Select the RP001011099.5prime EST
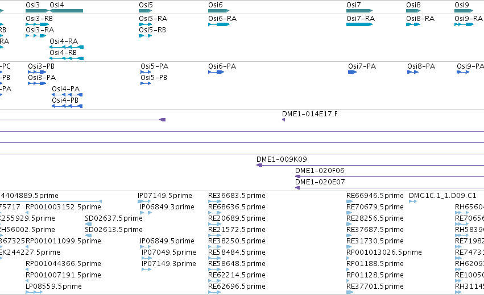Viewport: 484px width, 295px height. click(x=27, y=247)
